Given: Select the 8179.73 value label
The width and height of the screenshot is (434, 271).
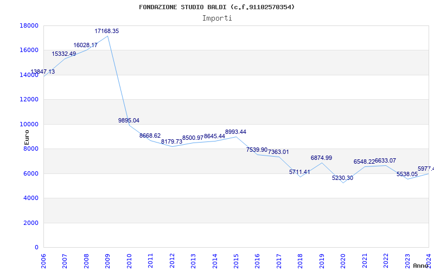Looking at the screenshot, I should click(171, 142).
